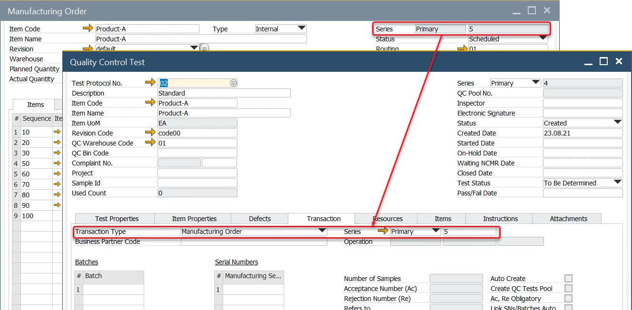
Task: Expand the Test Status dropdown
Action: (x=617, y=183)
